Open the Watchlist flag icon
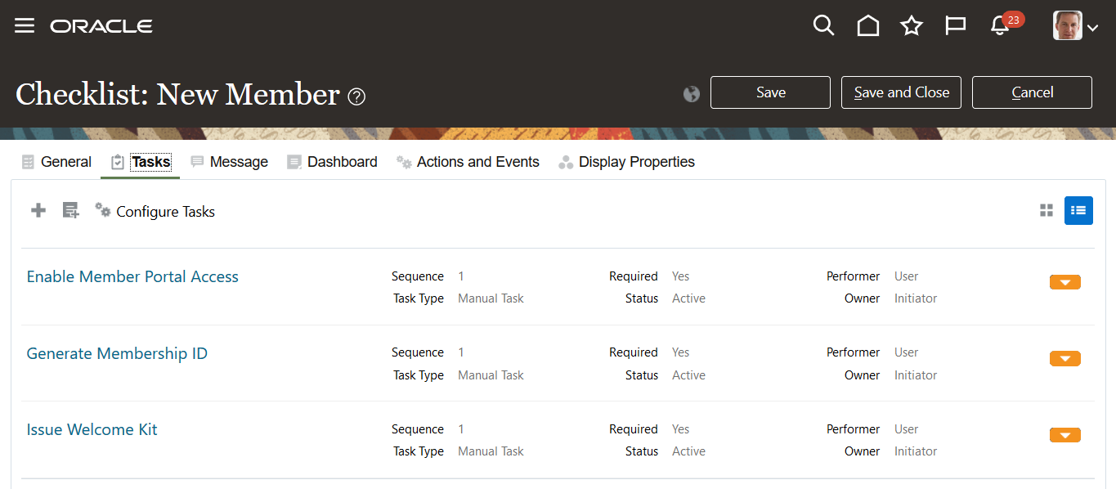 [955, 26]
